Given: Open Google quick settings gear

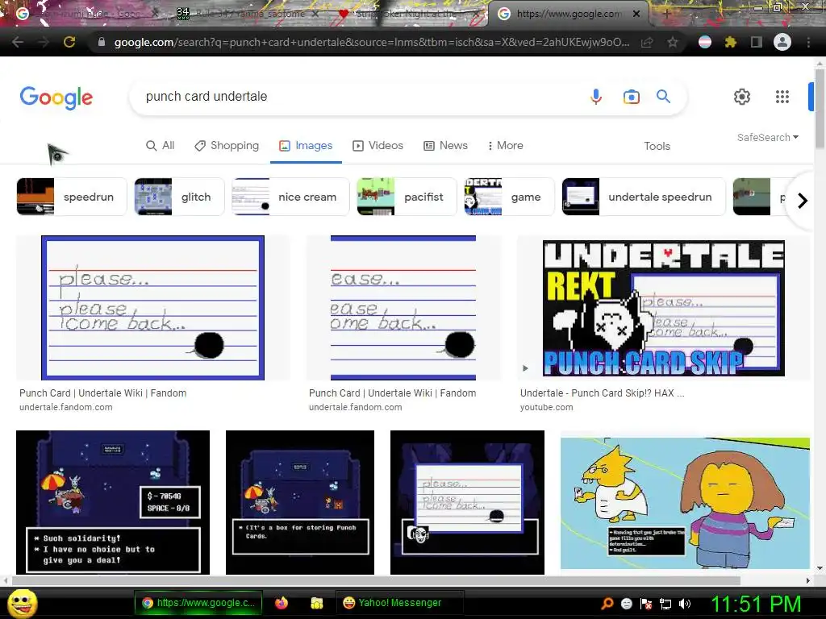Looking at the screenshot, I should coord(742,97).
